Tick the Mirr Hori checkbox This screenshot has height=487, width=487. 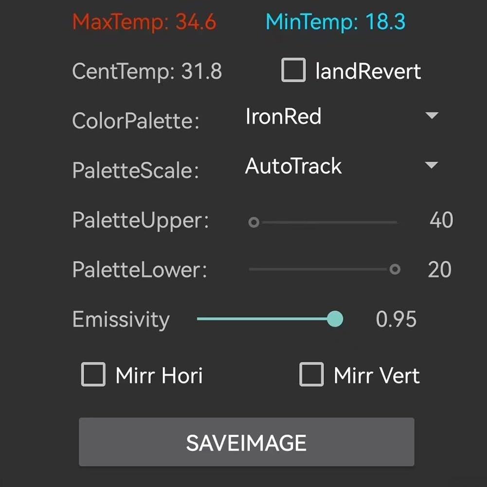pyautogui.click(x=93, y=374)
